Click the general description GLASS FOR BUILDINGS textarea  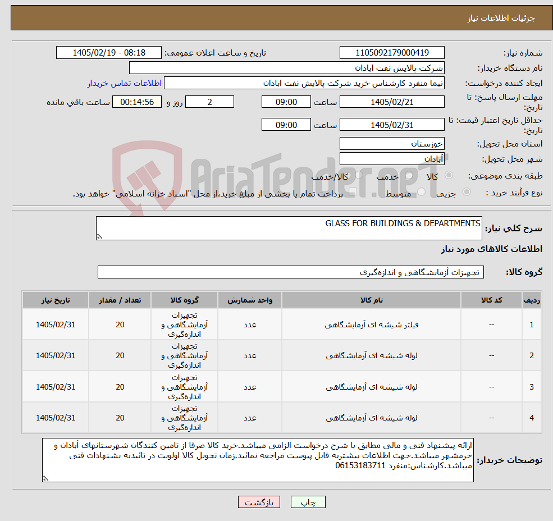[289, 228]
